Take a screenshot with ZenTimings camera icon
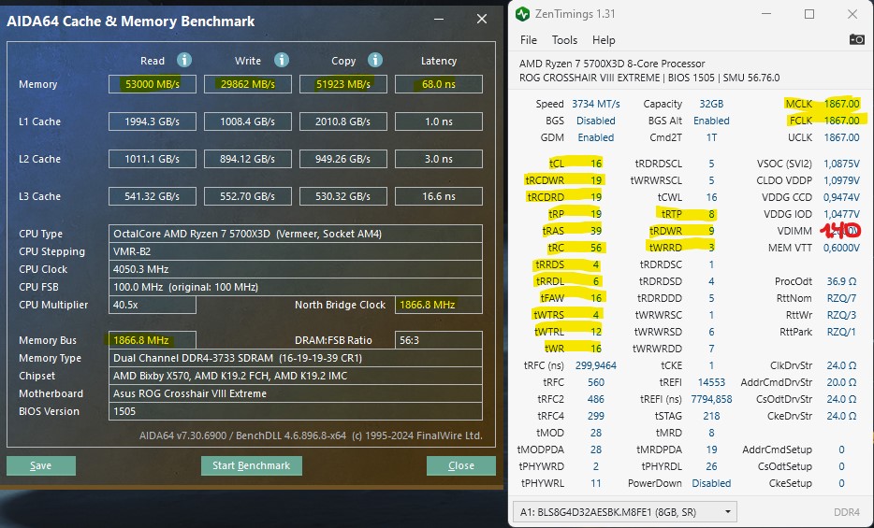Viewport: 874px width, 528px height. pyautogui.click(x=857, y=39)
